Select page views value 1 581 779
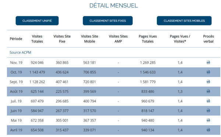The height and width of the screenshot is (137, 221). click(148, 82)
